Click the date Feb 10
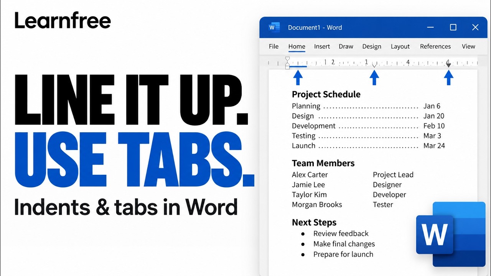This screenshot has height=276, width=491. coord(434,126)
